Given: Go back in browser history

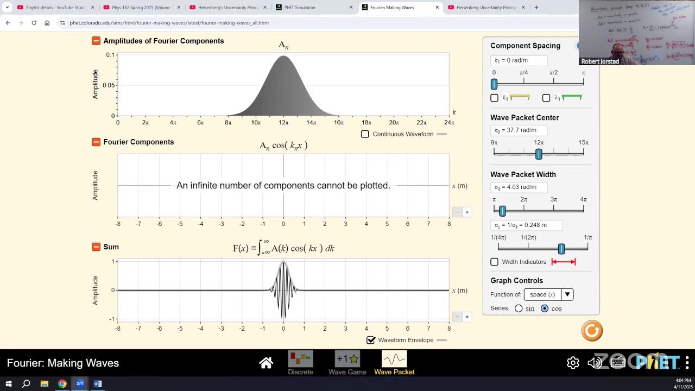Looking at the screenshot, I should coord(8,23).
